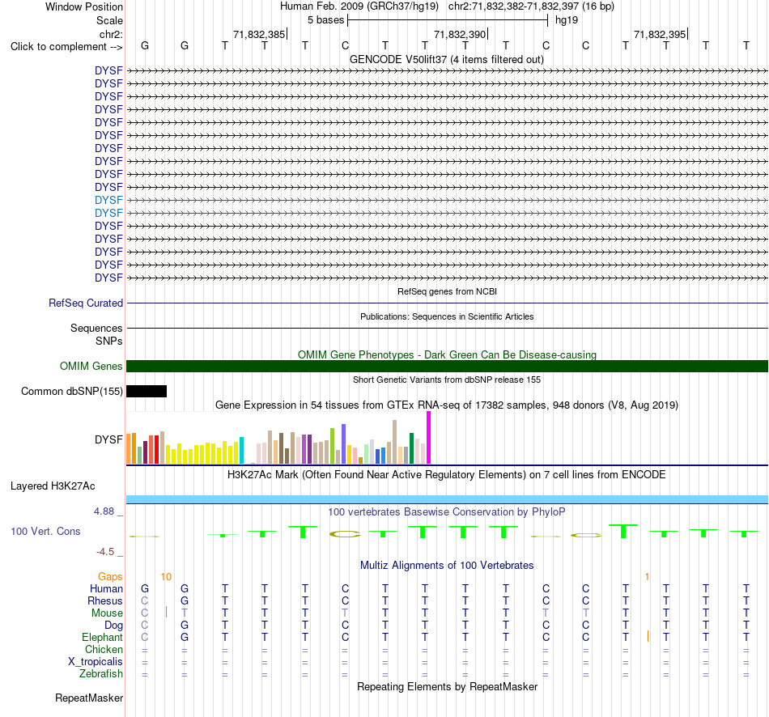Click the Layered H3K27Ac label
Image resolution: width=769 pixels, height=717 pixels.
click(53, 486)
